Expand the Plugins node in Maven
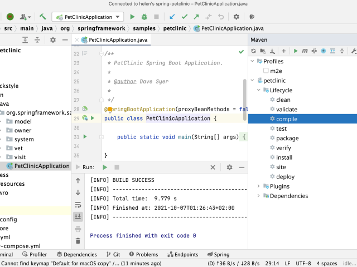Image resolution: width=357 pixels, height=267 pixels. 258,186
